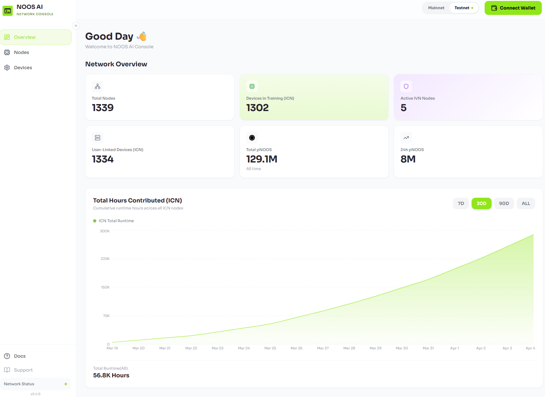Select the Nodes icon in the sidebar
545x397 pixels.
point(7,52)
